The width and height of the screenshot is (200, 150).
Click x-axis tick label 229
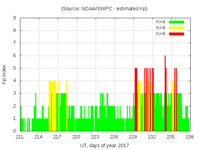133,137
